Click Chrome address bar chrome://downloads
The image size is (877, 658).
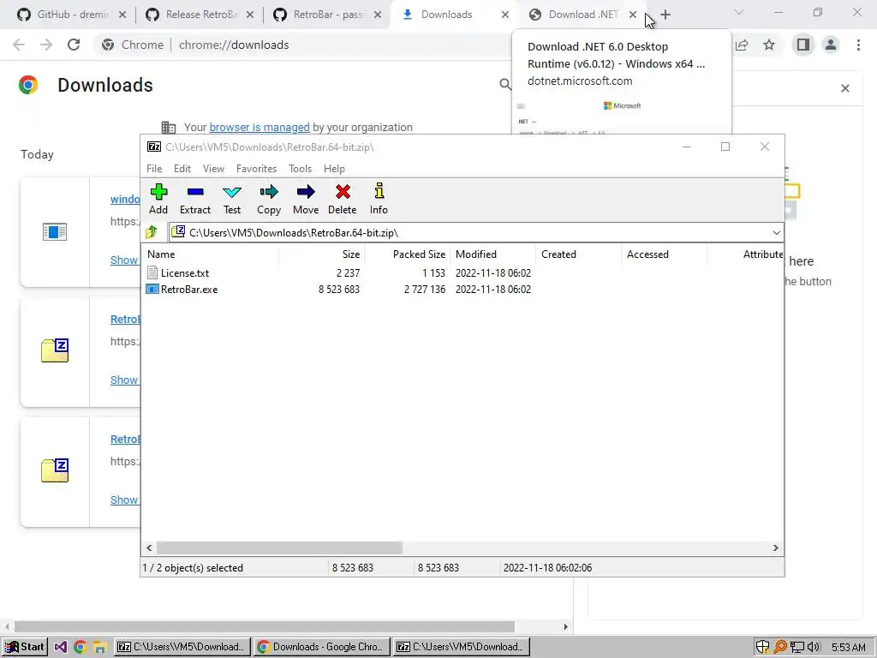click(x=234, y=45)
